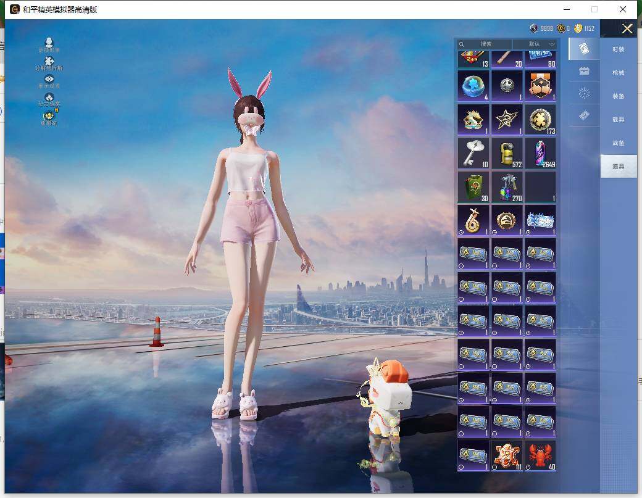Click the green gift box item (30)
Viewport: 642px width, 498px height.
click(x=473, y=186)
